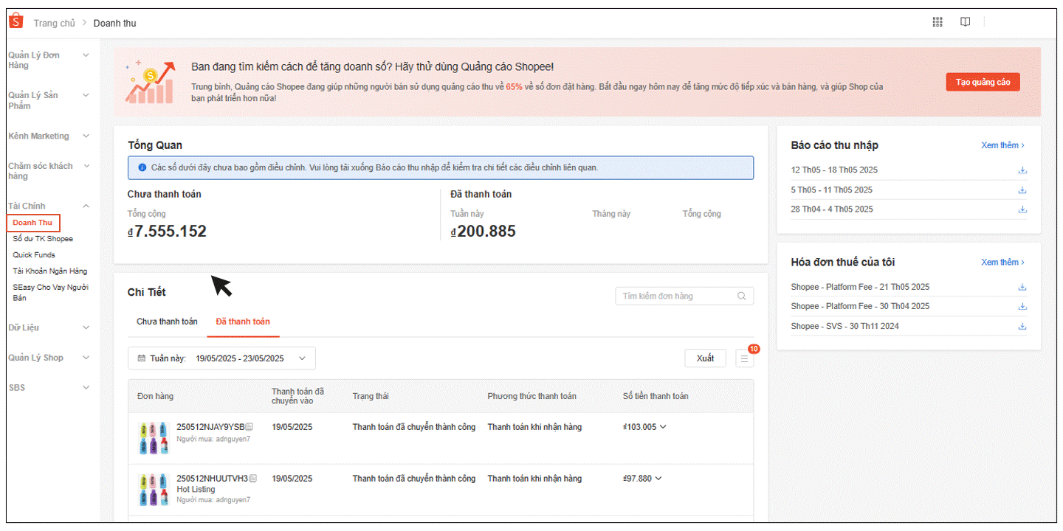Expand the Kênh Marketing menu

(x=86, y=136)
